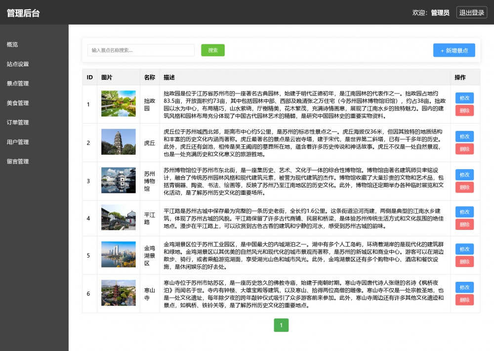Screen dimensions: 494x351
Task: Open 留言管理 in the sidebar
Action: (x=18, y=162)
